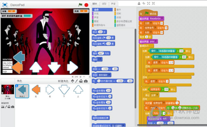Open info button on selected 角色2 sprite
Viewport: 207px width, 127px height.
(17, 86)
